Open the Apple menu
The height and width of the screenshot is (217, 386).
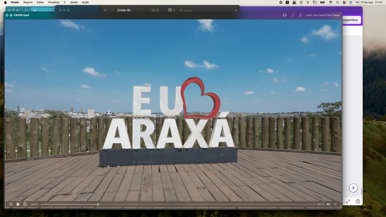pyautogui.click(x=5, y=2)
